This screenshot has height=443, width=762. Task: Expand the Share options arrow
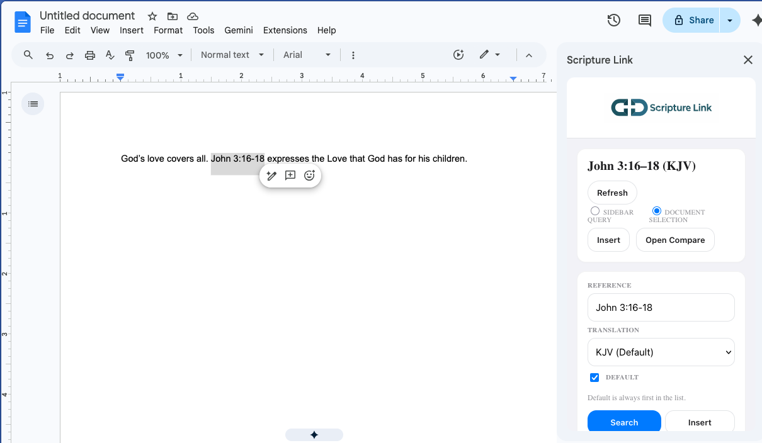pos(730,20)
